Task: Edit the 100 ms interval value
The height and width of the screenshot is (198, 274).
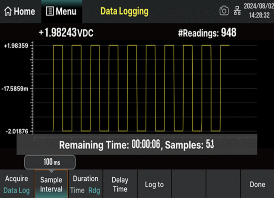Action: point(50,162)
